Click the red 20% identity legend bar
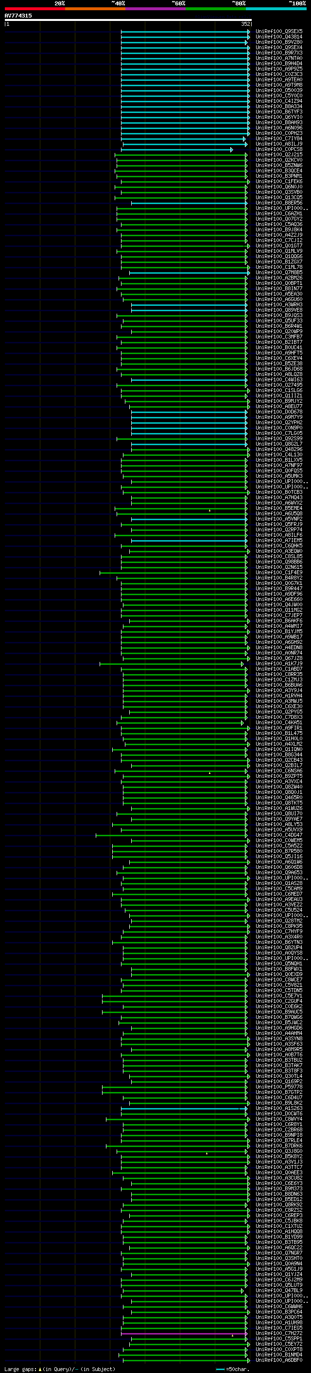Screen dimensions: 311x1373 pyautogui.click(x=35, y=9)
